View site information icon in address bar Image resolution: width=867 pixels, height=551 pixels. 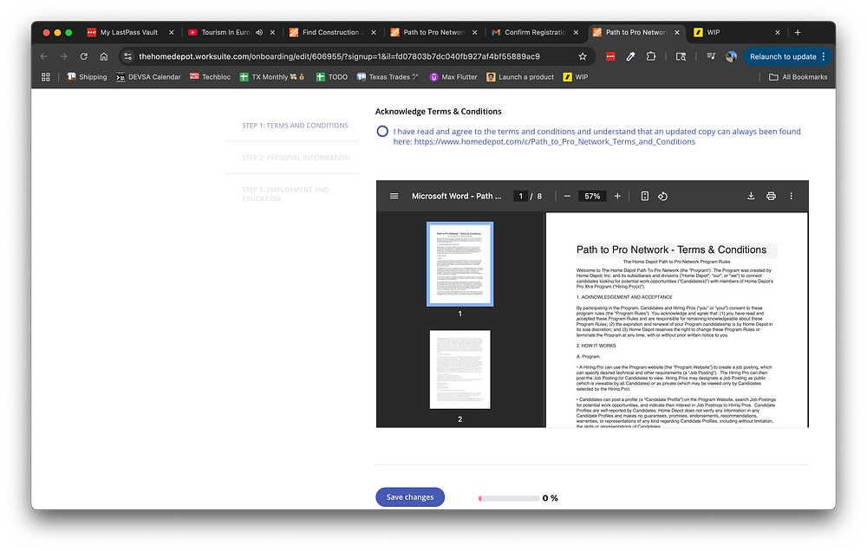[127, 56]
